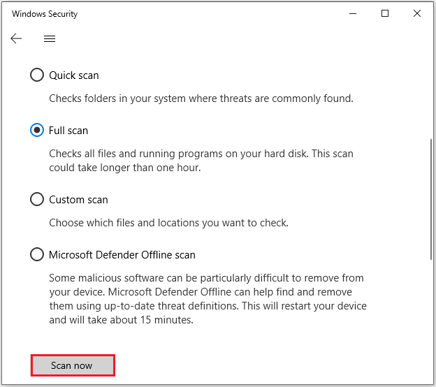
Task: Choose the Custom scan radio circle
Action: tap(37, 200)
